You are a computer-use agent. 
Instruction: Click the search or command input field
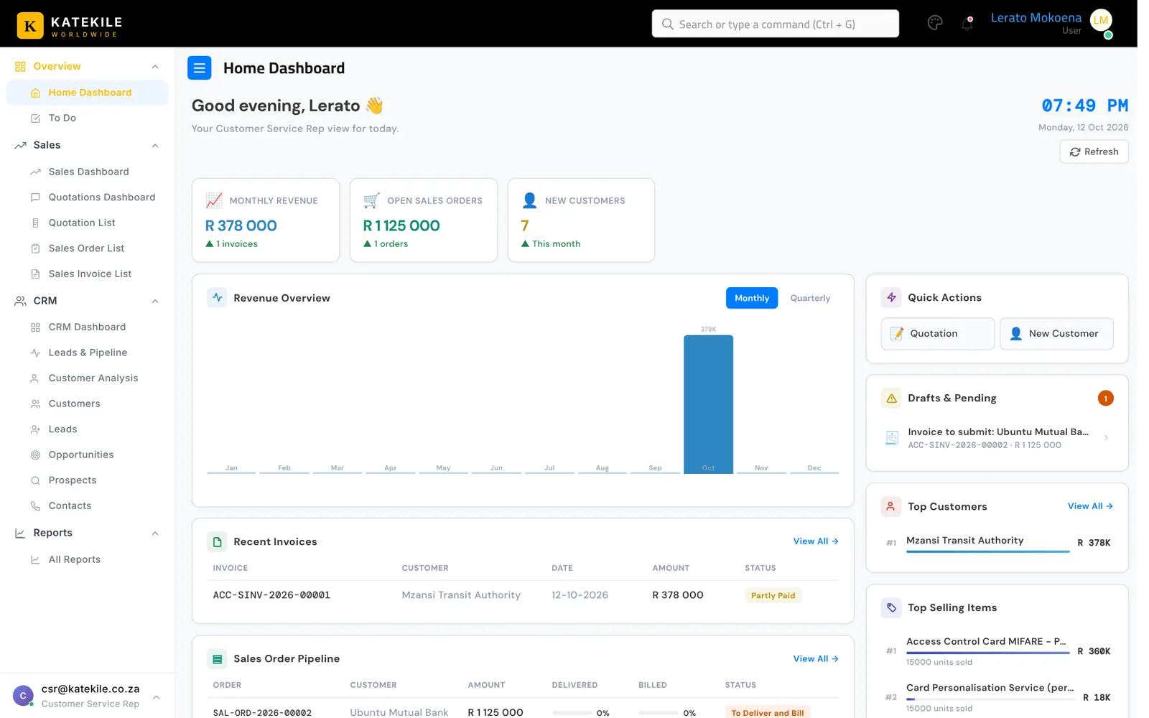[775, 24]
